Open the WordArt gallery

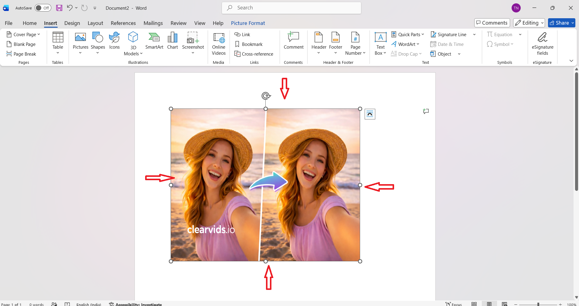point(405,44)
